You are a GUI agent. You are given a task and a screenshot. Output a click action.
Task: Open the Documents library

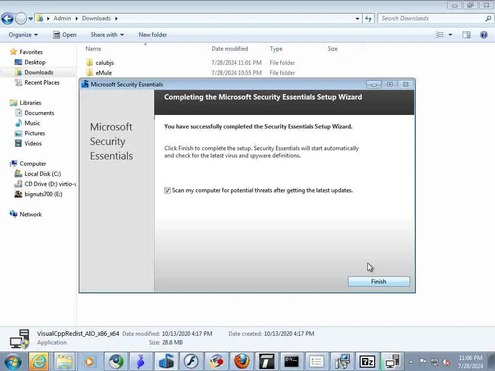point(39,113)
